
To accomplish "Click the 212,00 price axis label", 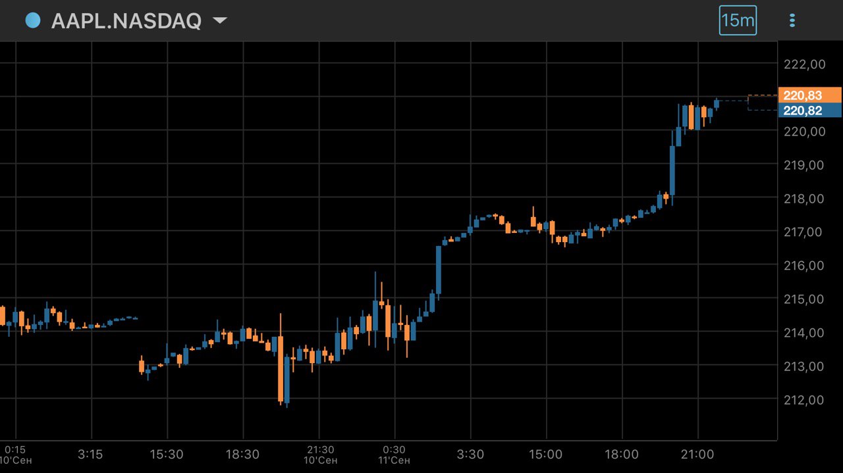I will point(804,400).
